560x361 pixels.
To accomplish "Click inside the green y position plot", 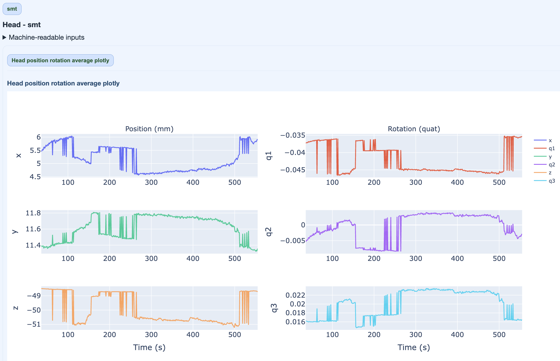I will point(149,232).
